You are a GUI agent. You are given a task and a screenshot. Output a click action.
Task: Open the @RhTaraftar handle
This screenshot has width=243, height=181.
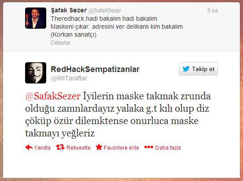click(69, 78)
